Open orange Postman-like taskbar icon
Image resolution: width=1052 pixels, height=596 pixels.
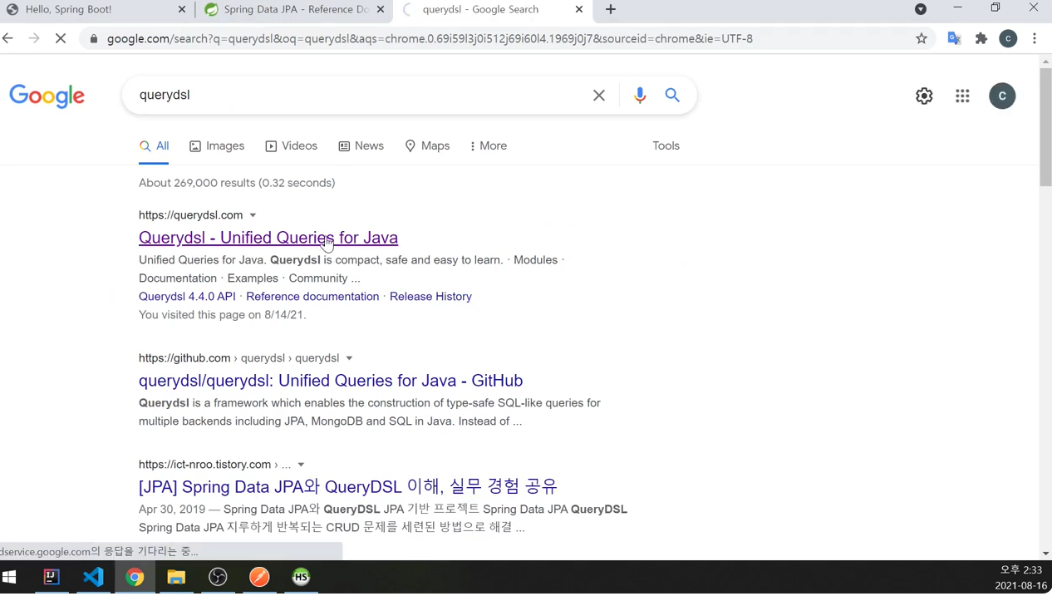point(259,577)
